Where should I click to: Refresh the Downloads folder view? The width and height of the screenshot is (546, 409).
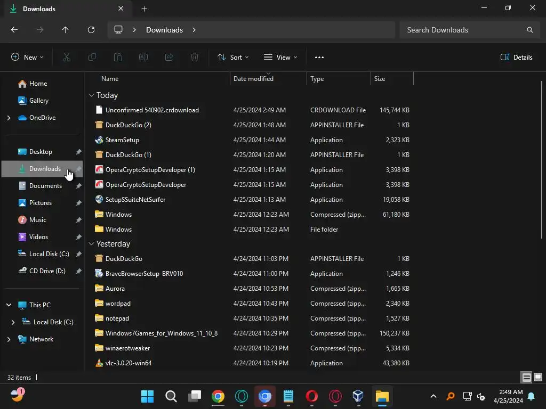[x=91, y=30]
